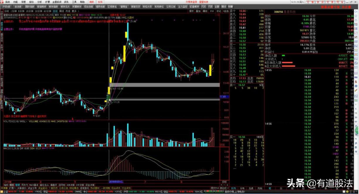Switch chart to 分时 period
Screen dimensions: 359x194
pos(7,11)
